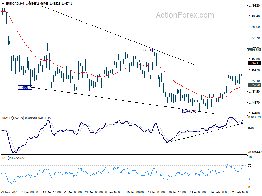Click the 1.47870 price scale value
The width and height of the screenshot is (262, 196).
click(254, 38)
